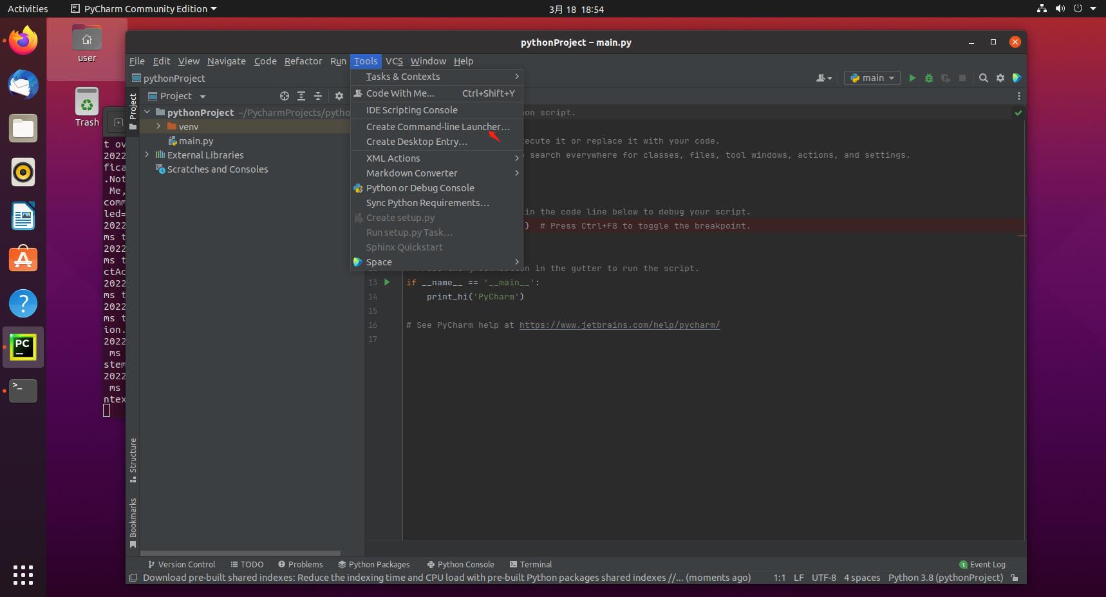Open Code With Me user dropdown icon
This screenshot has width=1106, height=597.
pos(824,78)
